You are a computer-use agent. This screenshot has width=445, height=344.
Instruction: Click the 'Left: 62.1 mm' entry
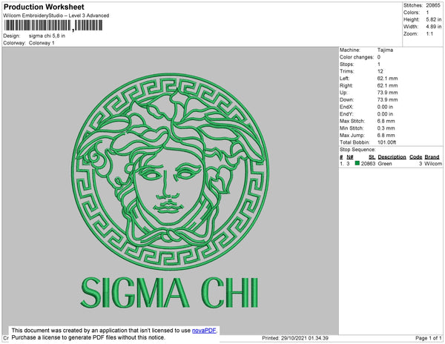pos(369,79)
